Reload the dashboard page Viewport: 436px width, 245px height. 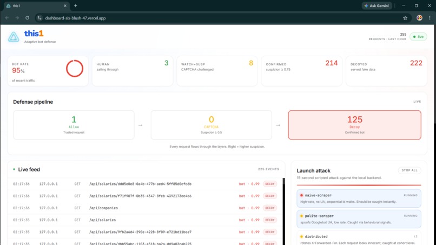point(27,18)
